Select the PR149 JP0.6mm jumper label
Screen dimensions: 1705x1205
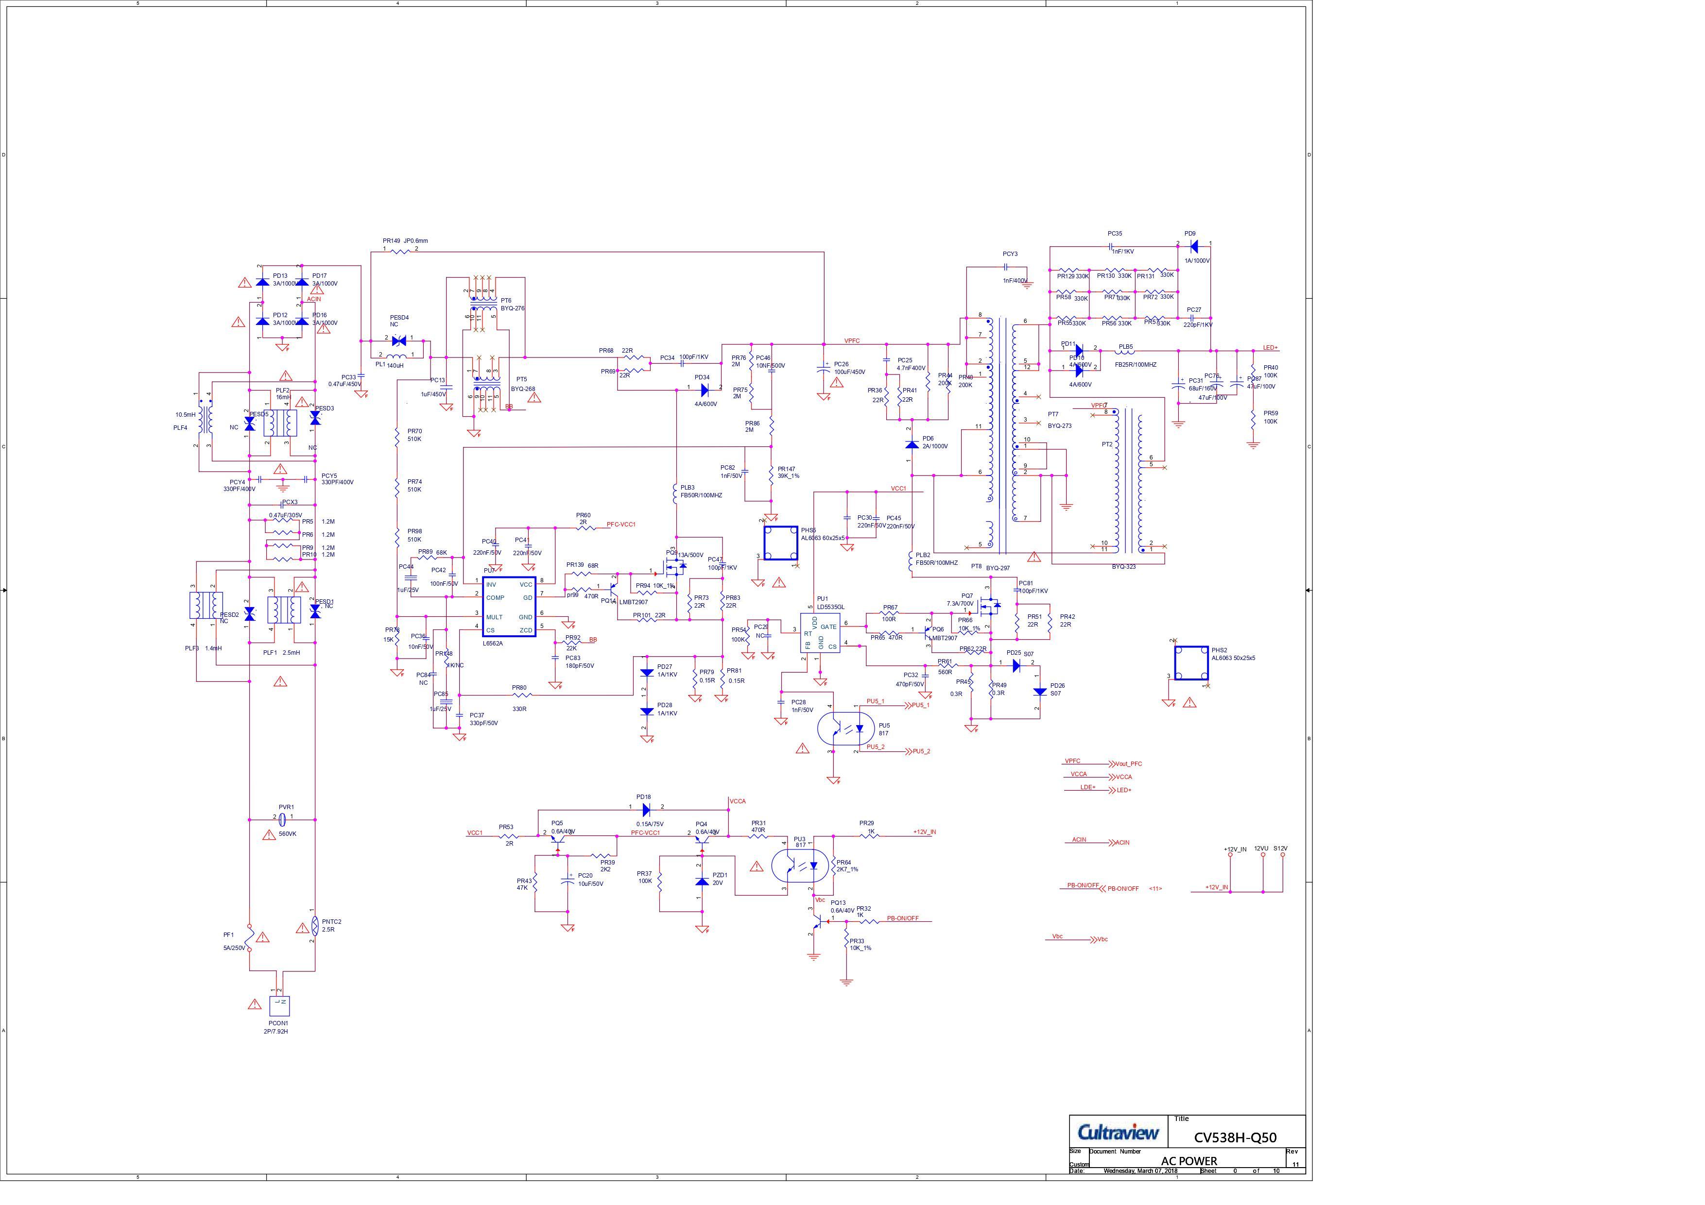click(x=405, y=240)
